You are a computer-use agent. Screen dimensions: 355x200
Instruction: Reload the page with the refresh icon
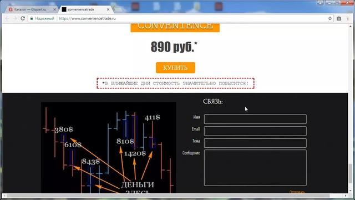[23, 18]
